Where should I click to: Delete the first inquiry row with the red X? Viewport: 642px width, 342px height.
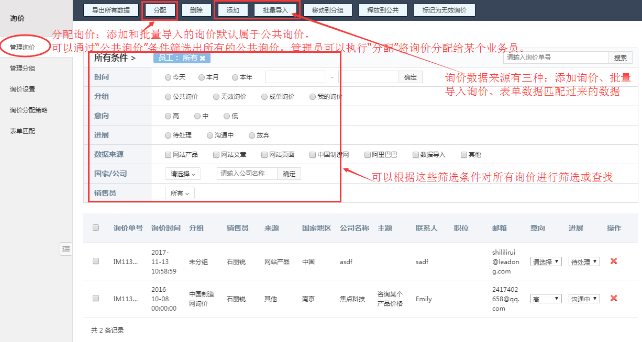point(613,262)
